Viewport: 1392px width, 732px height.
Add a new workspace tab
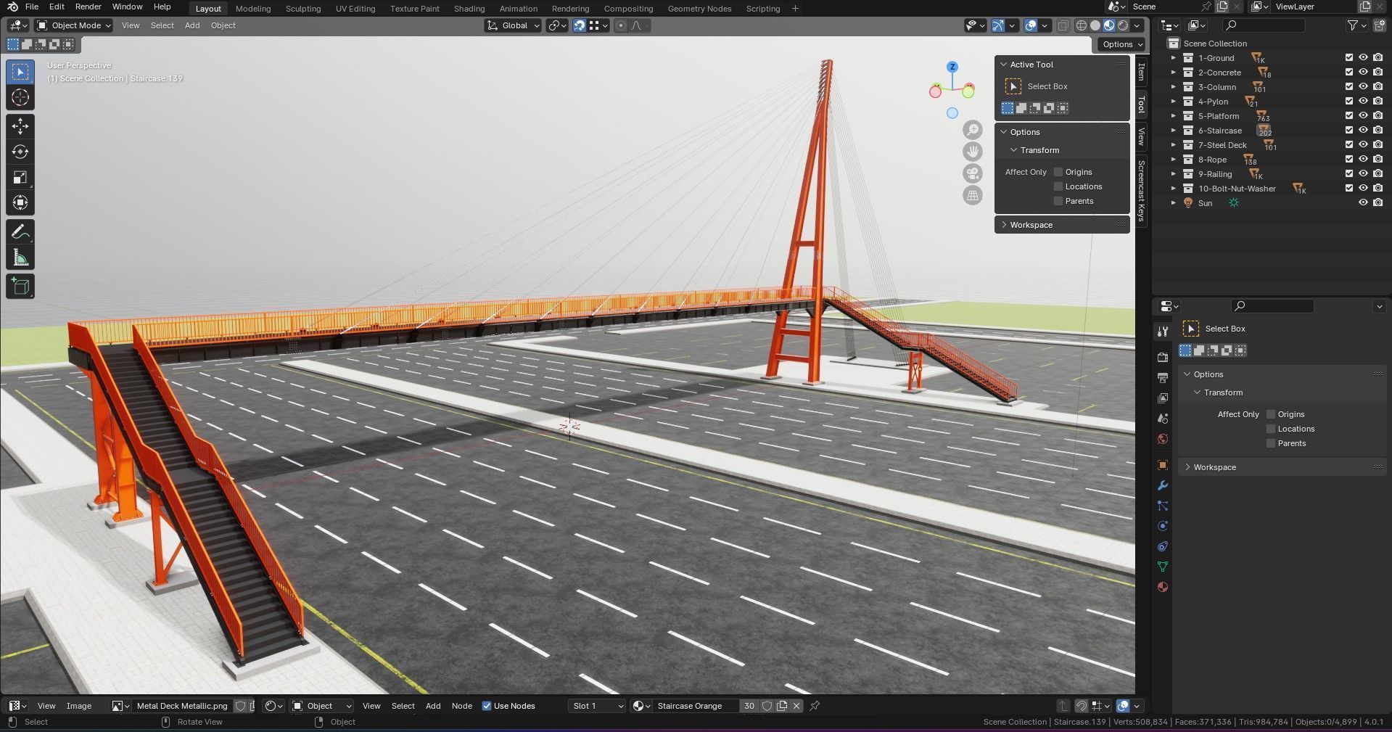pos(795,9)
